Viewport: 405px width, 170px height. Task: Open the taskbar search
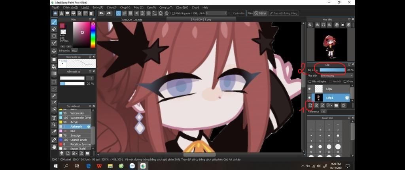tap(66, 166)
